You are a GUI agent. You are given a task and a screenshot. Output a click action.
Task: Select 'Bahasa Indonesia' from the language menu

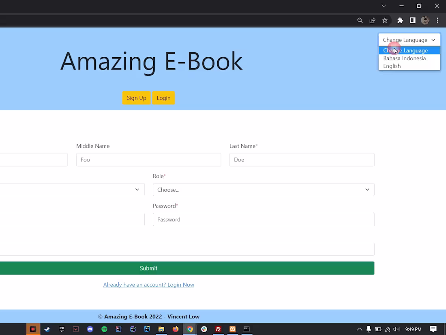[404, 58]
